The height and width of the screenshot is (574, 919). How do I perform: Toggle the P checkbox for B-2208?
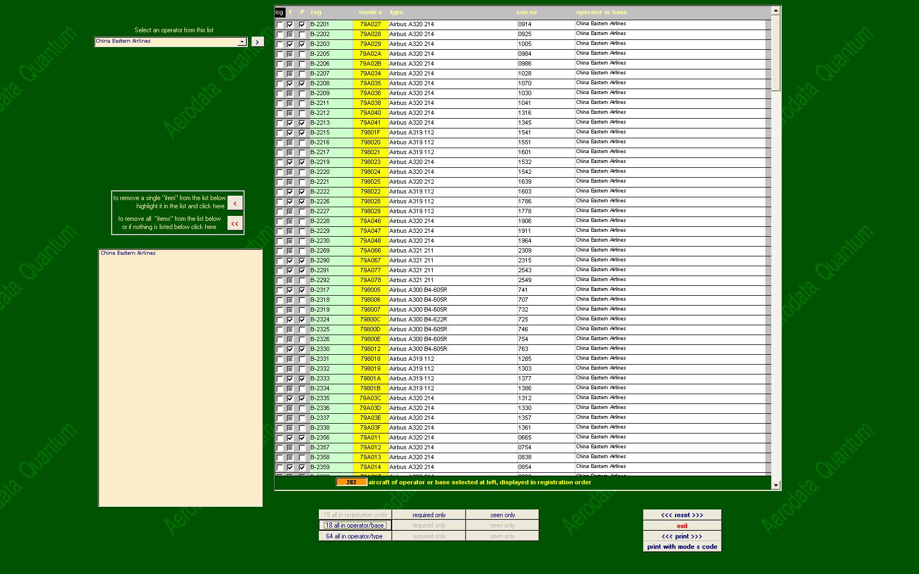302,84
